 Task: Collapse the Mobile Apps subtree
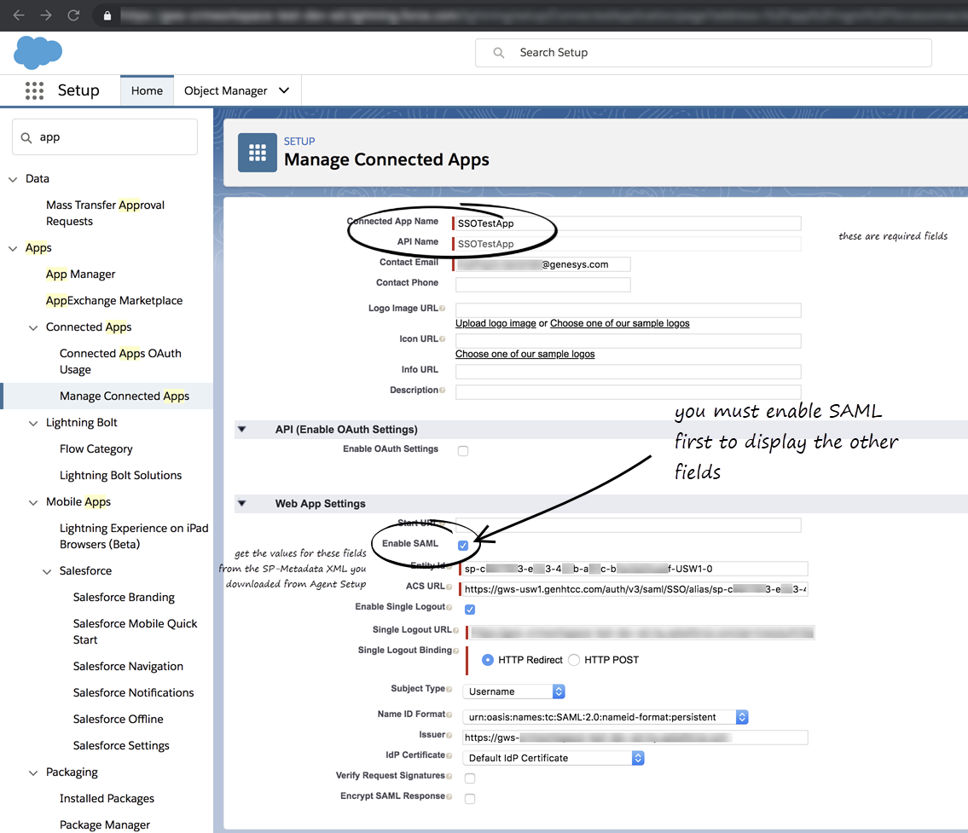[x=33, y=503]
